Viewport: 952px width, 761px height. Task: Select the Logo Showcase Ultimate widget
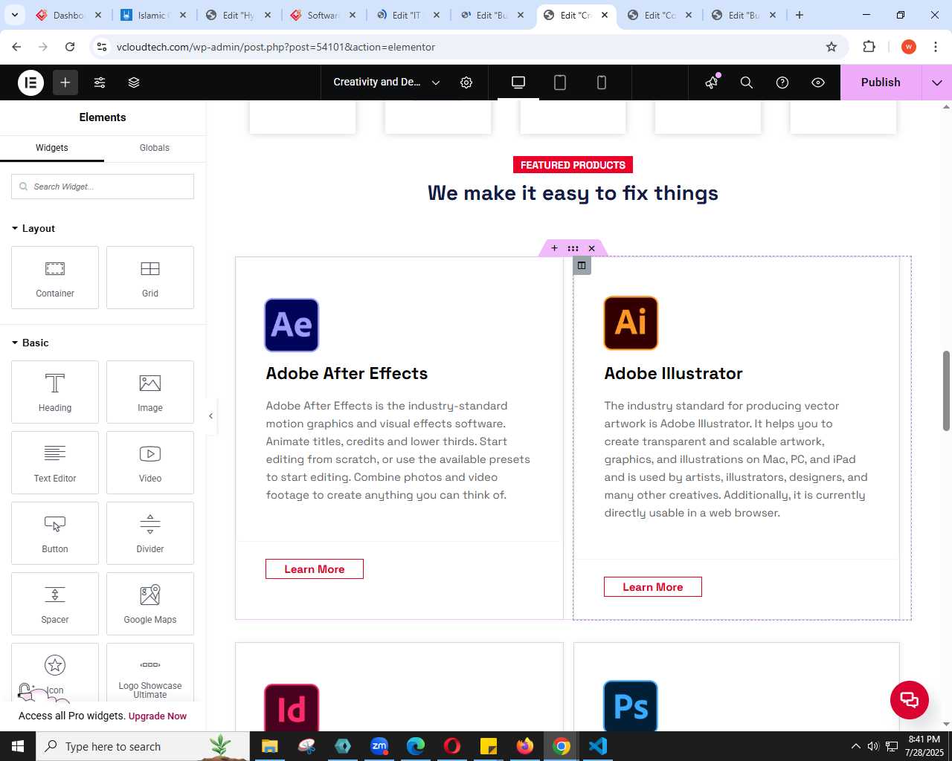(x=150, y=673)
